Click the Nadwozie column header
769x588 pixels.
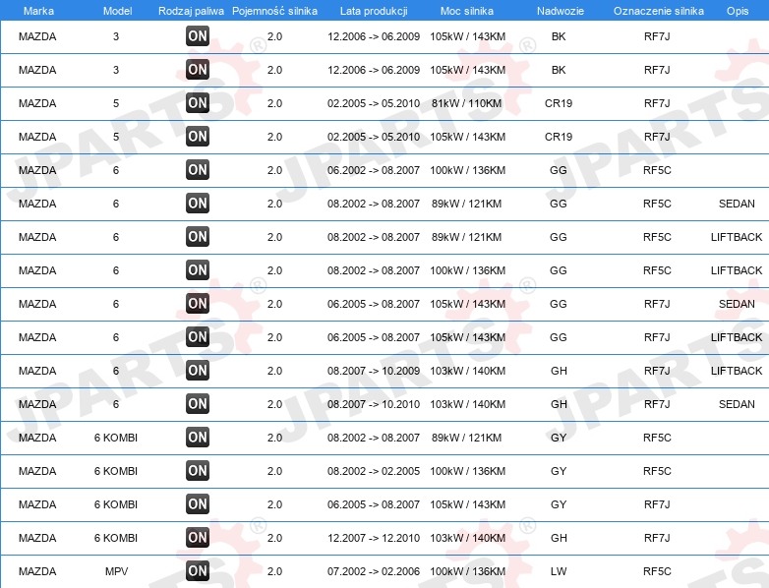point(561,11)
